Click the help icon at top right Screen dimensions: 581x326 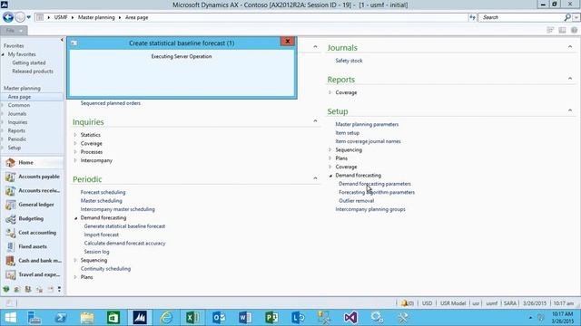[x=574, y=30]
